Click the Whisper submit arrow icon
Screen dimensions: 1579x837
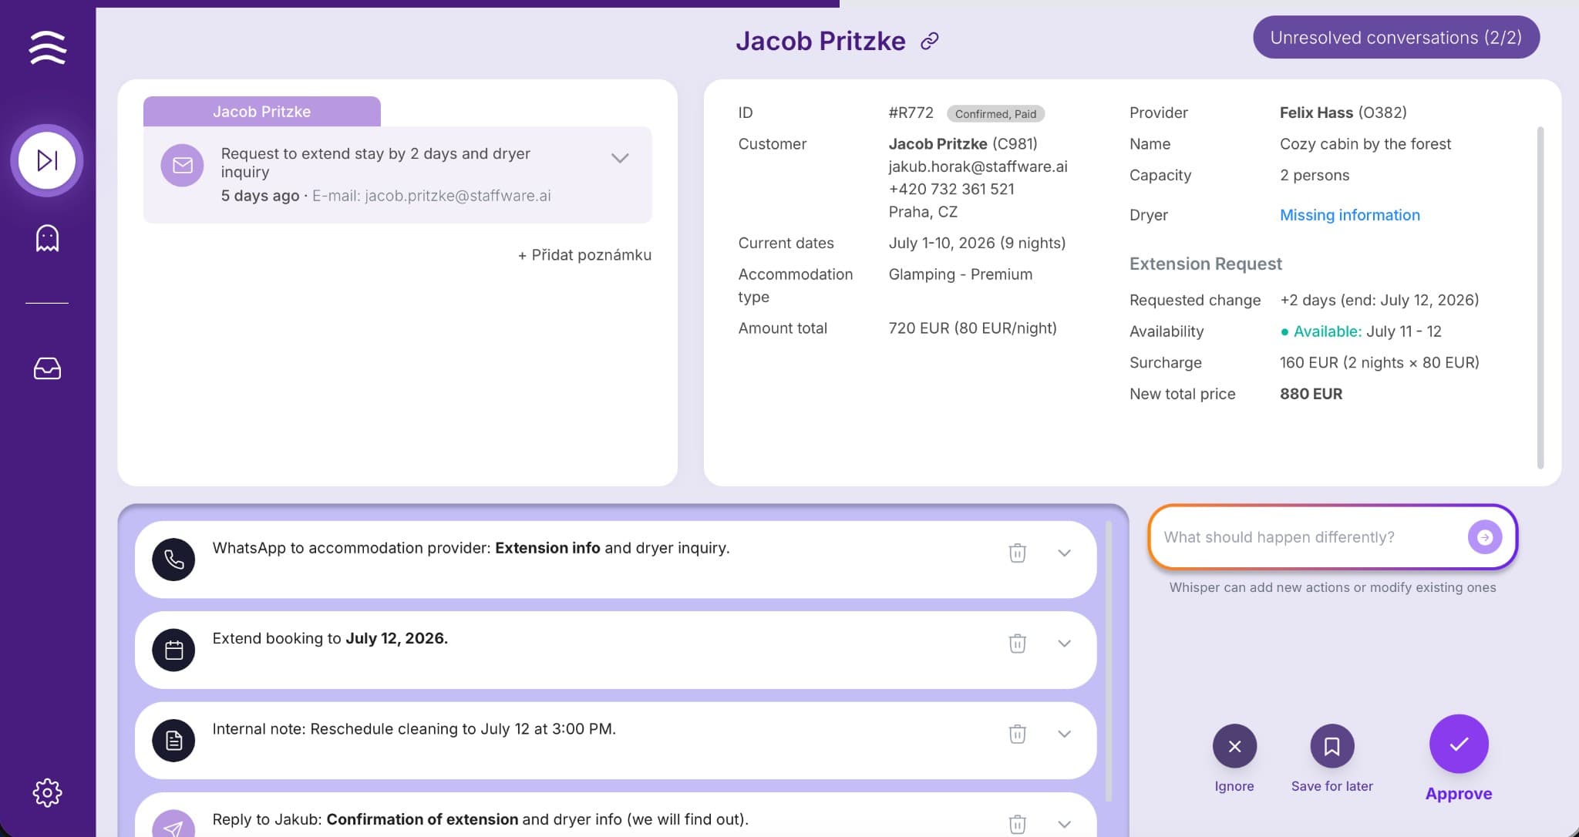pos(1484,537)
